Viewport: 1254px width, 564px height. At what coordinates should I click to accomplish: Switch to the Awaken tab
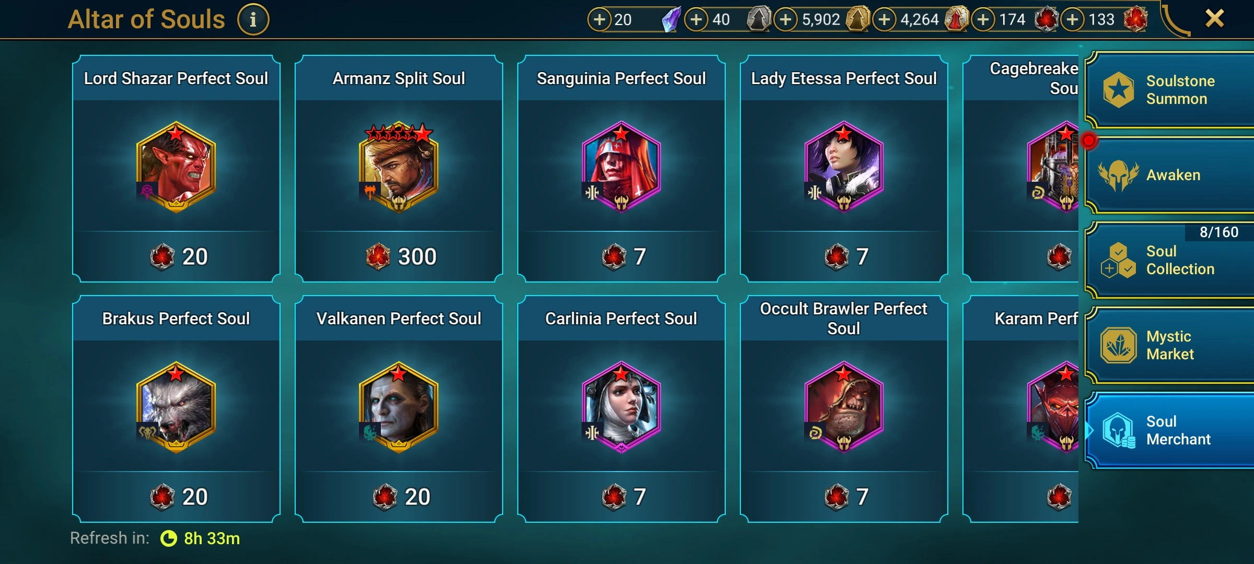(x=1170, y=175)
